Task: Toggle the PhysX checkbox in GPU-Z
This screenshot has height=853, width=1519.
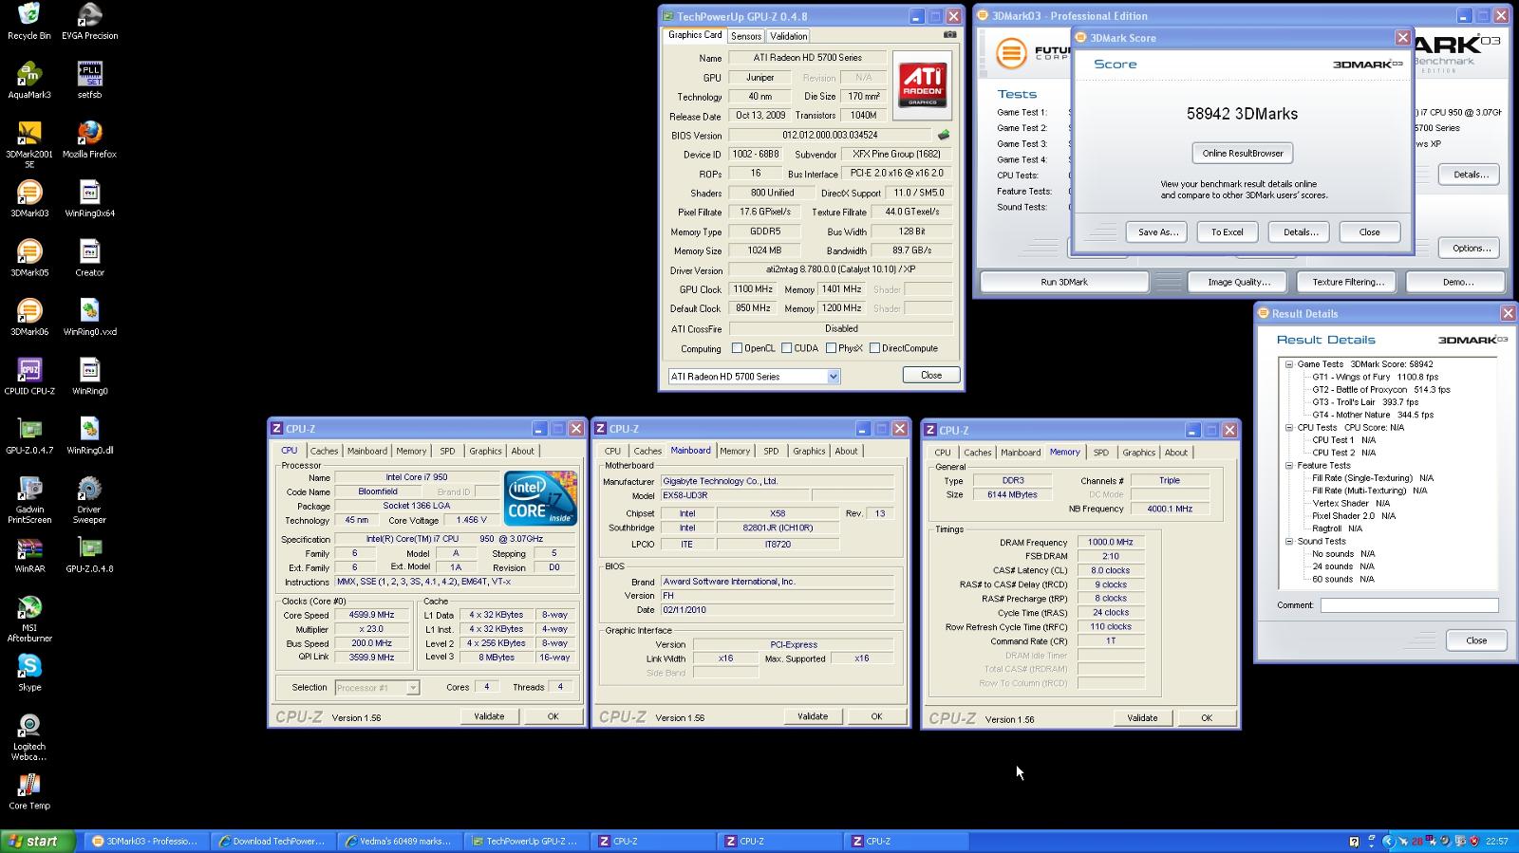Action: pos(831,348)
